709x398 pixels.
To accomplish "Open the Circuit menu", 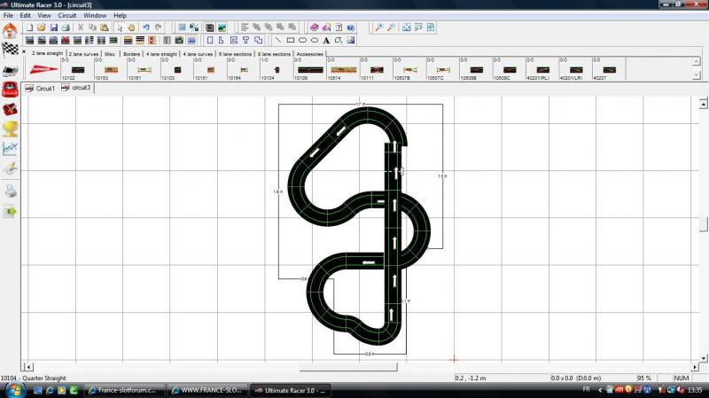I will 66,16.
